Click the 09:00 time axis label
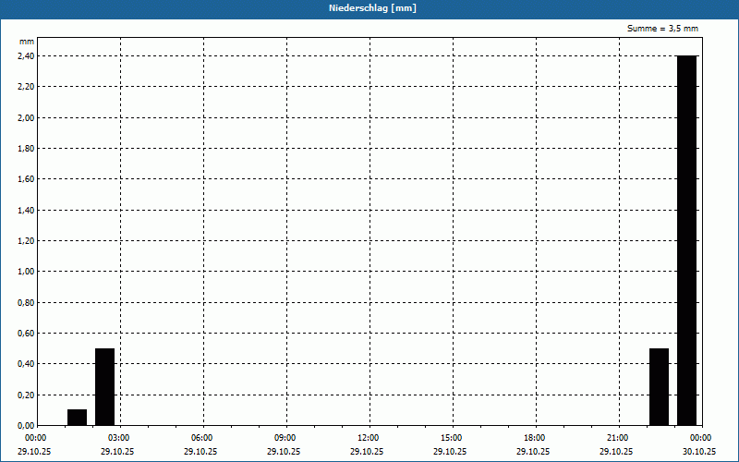Viewport: 739px width, 462px height. (x=285, y=438)
